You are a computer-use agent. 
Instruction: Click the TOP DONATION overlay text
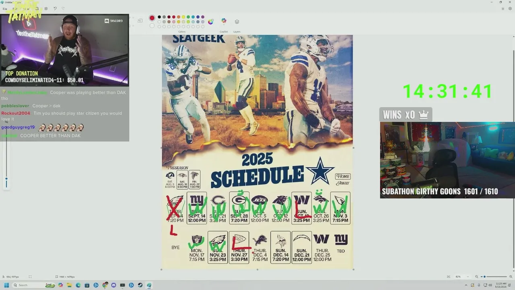(21, 74)
